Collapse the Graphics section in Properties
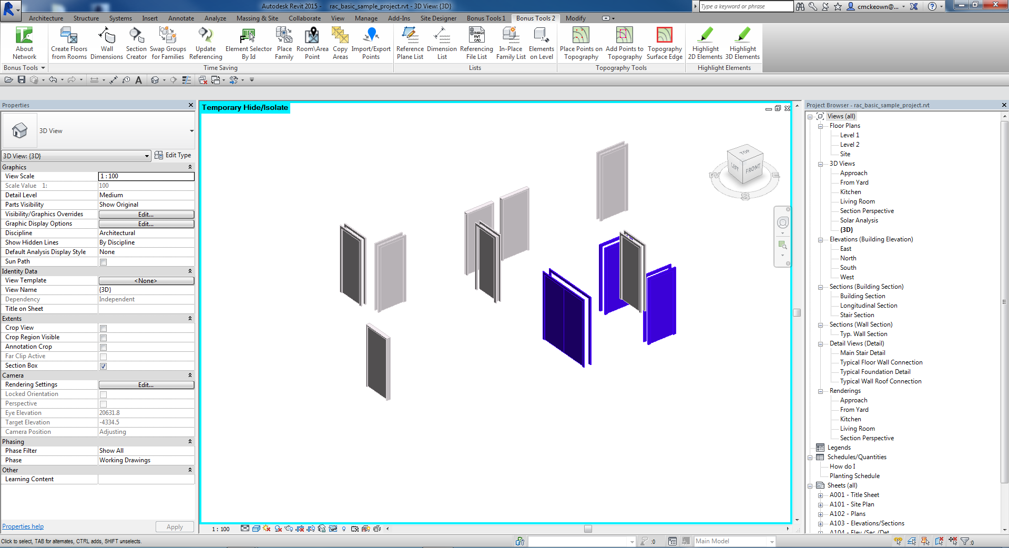 tap(190, 167)
